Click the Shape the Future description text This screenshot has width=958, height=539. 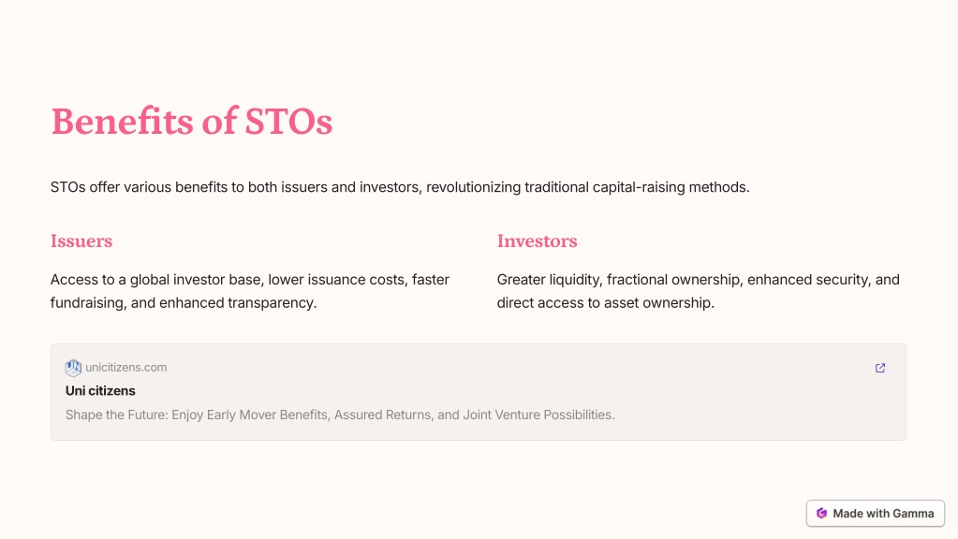340,415
